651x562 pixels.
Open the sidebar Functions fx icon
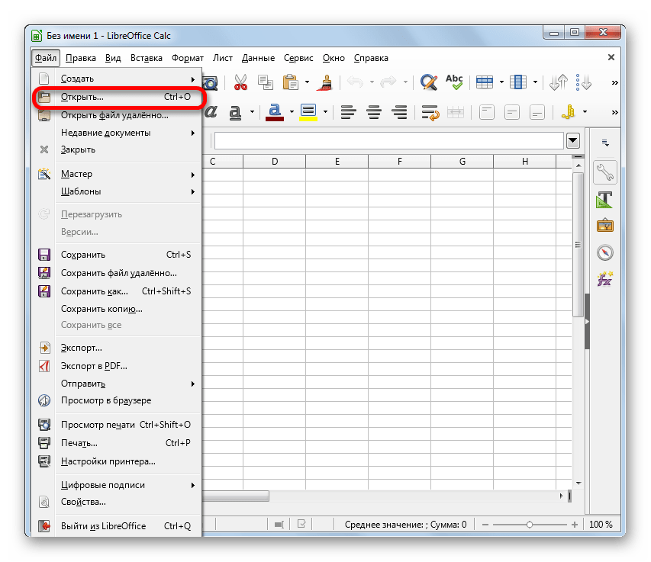(605, 279)
